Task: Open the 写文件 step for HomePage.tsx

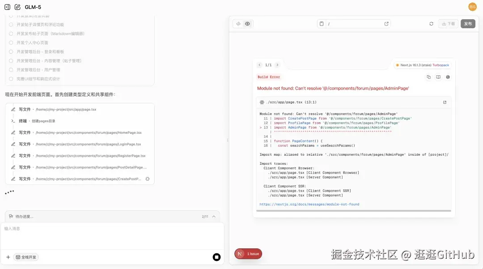Action: pyautogui.click(x=80, y=132)
